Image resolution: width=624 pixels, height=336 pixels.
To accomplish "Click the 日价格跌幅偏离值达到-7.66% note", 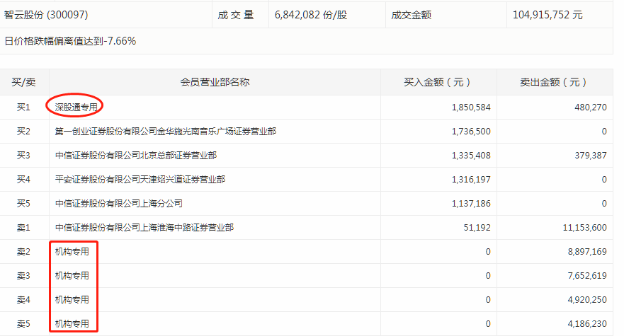I will pyautogui.click(x=70, y=41).
